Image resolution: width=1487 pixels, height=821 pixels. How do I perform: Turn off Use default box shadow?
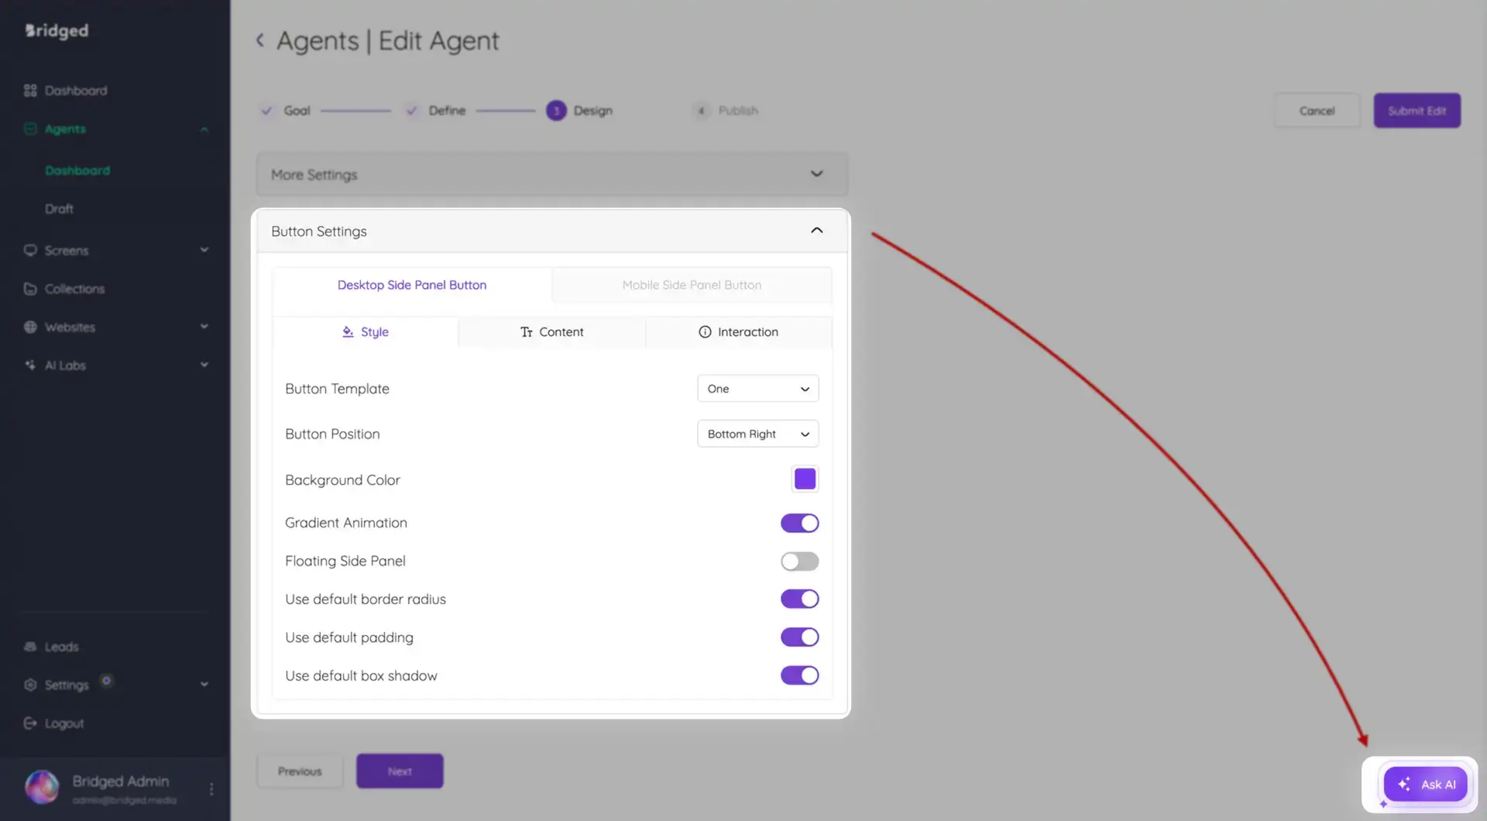799,675
